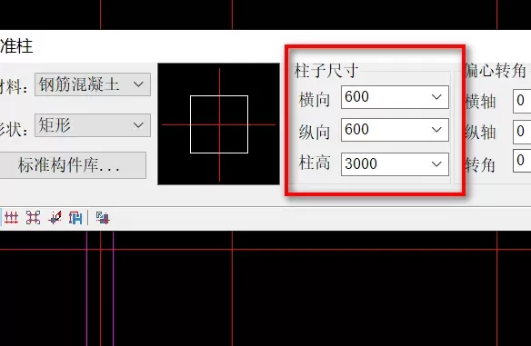This screenshot has height=346, width=531.
Task: Click the blue H-shaped column tool icon
Action: [75, 218]
